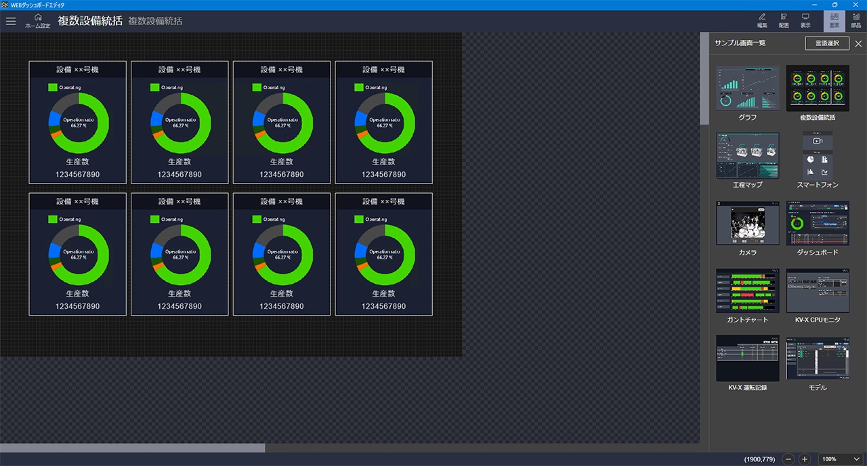Open ホーム設定 home settings

pyautogui.click(x=38, y=21)
